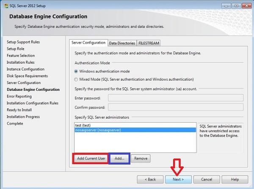The image size is (254, 189).
Task: Proceed with the Next button
Action: (178, 179)
